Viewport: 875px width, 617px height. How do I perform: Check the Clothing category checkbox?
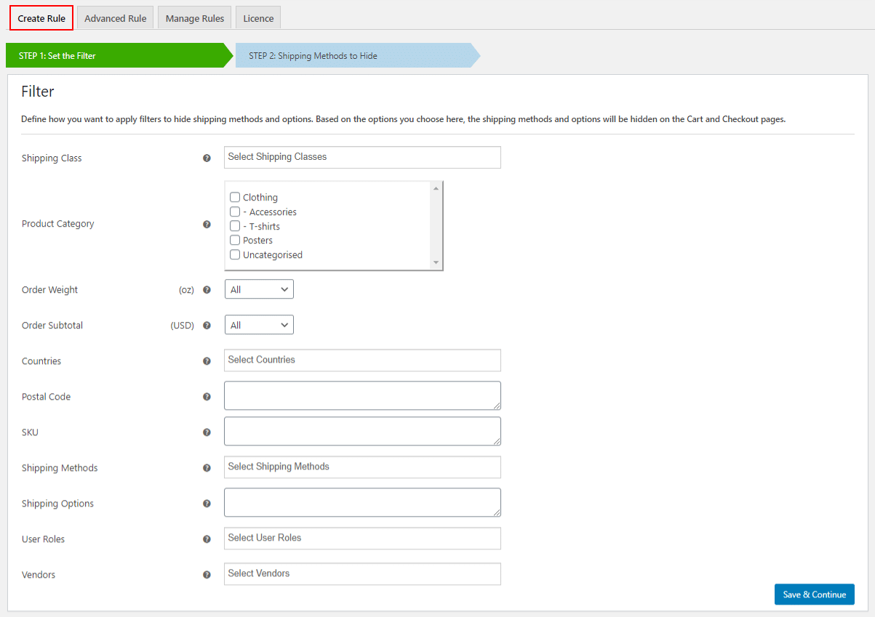[x=235, y=197]
